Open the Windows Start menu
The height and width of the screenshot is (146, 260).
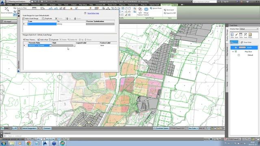(x=3, y=143)
